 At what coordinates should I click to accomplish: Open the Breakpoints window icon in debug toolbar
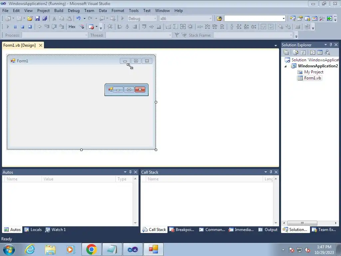coord(91,27)
